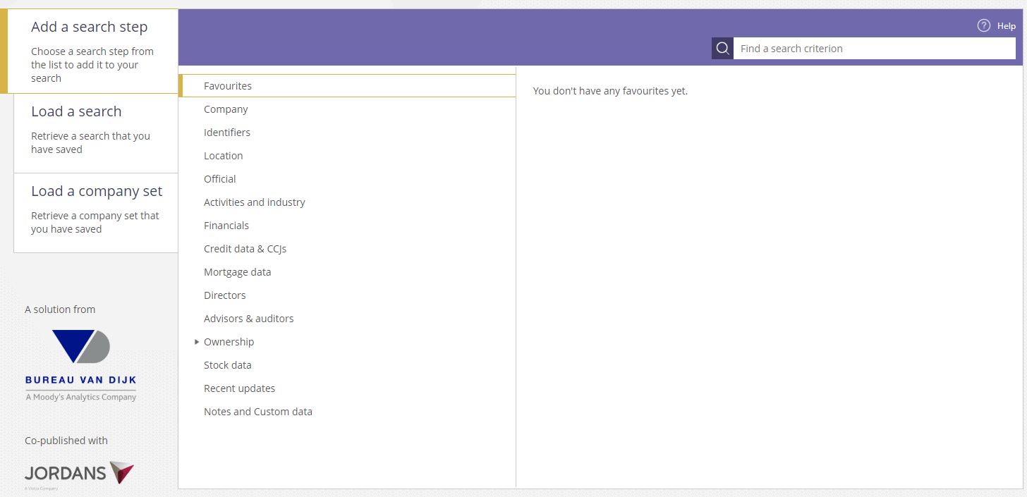Click the Help link text
Image resolution: width=1027 pixels, height=497 pixels.
(x=1006, y=26)
